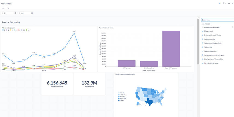Click the 194 + map legend entry
The image size is (234, 117).
pos(121,100)
